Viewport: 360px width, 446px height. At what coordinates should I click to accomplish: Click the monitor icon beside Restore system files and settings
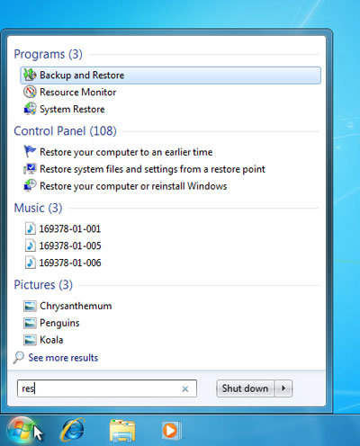tap(30, 169)
